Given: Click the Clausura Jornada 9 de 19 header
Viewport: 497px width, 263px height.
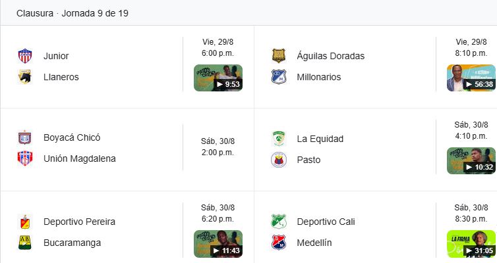Looking at the screenshot, I should [73, 13].
